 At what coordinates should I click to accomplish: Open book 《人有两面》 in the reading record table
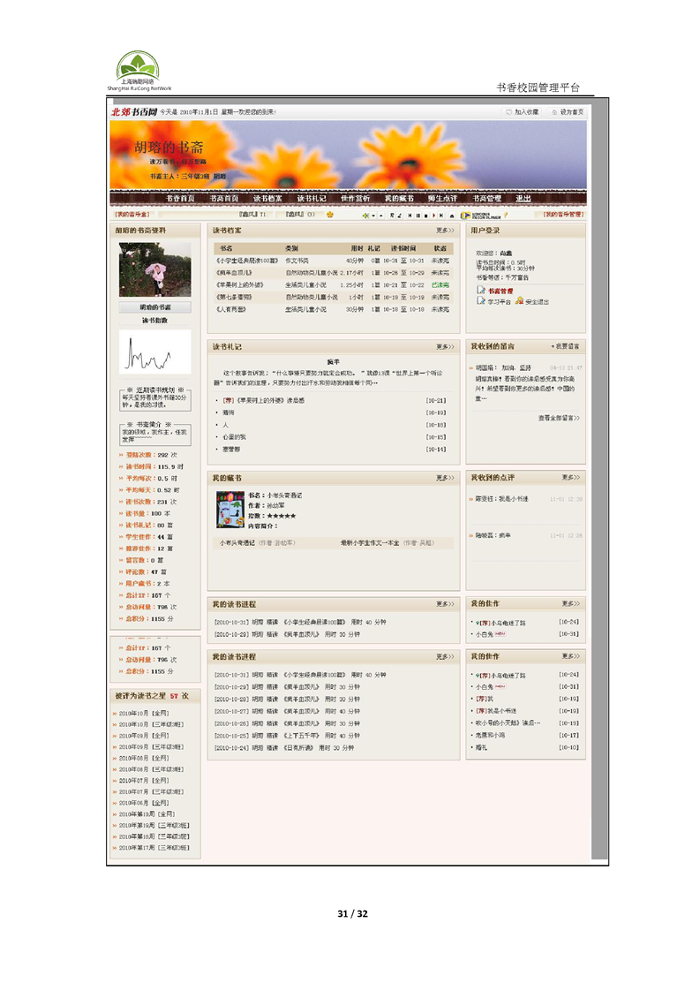(231, 310)
